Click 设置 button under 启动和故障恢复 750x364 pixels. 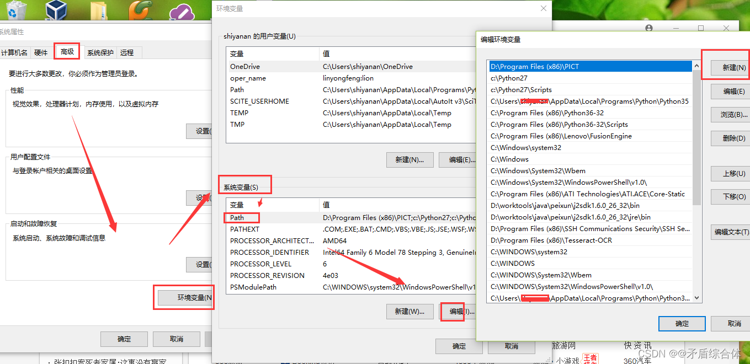pos(200,265)
